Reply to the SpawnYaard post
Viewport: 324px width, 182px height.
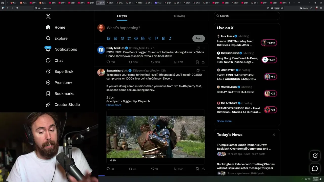110,169
